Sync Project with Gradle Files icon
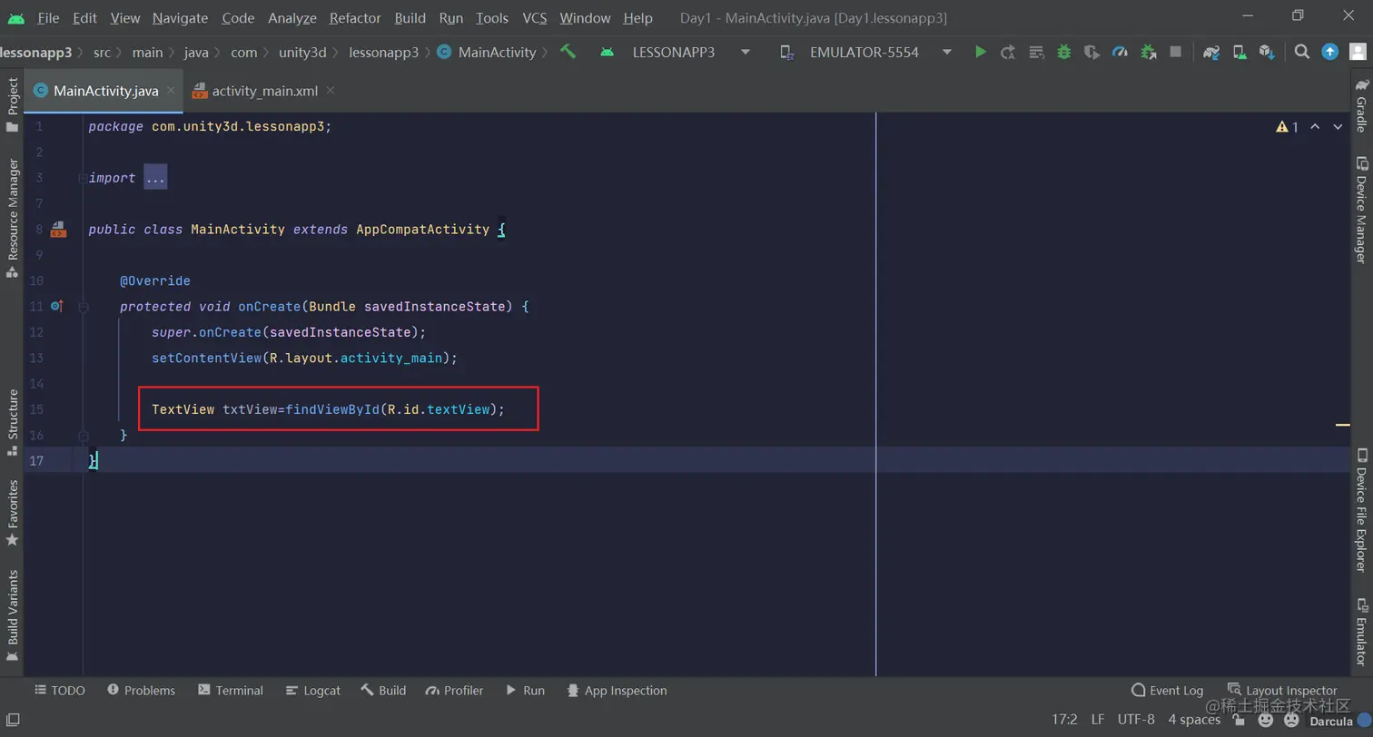Screen dimensions: 1373x737 pos(1211,52)
